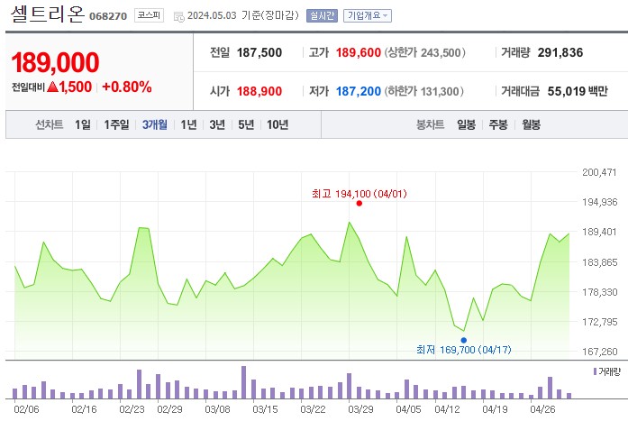Select the 1일 line chart period
The image size is (628, 421).
tap(83, 124)
